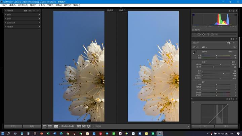Click the right panel vertical scrollbar

pyautogui.click(x=239, y=52)
